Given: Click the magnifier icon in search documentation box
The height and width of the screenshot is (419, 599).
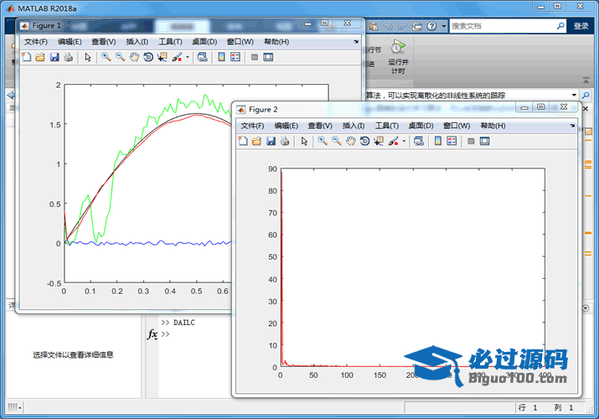Looking at the screenshot, I should coord(560,26).
